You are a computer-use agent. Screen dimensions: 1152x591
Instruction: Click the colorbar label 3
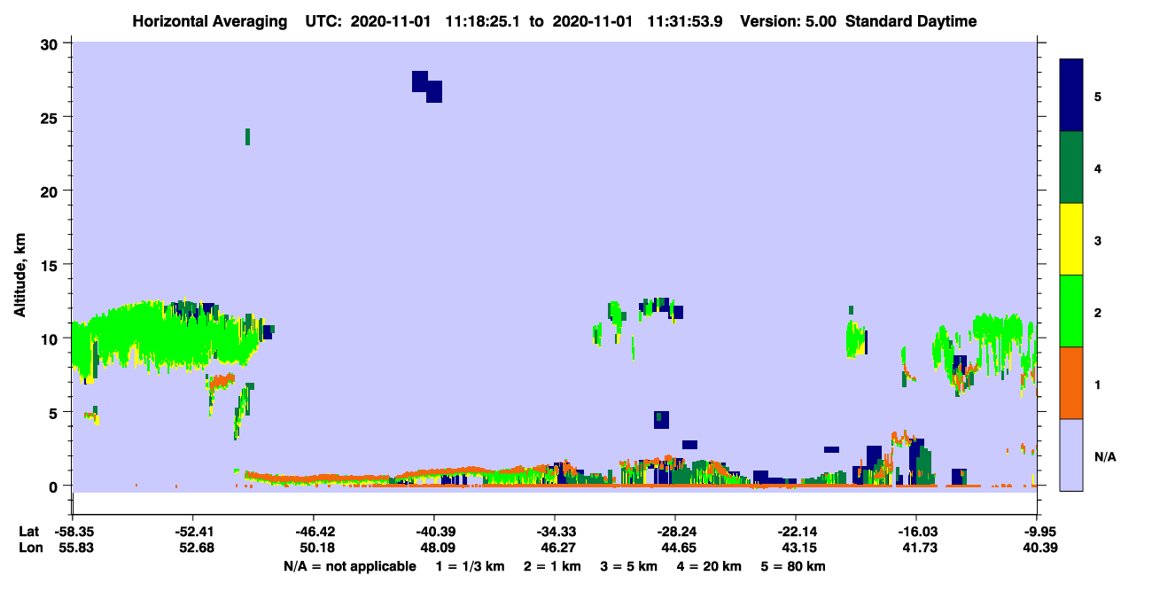tap(1098, 241)
